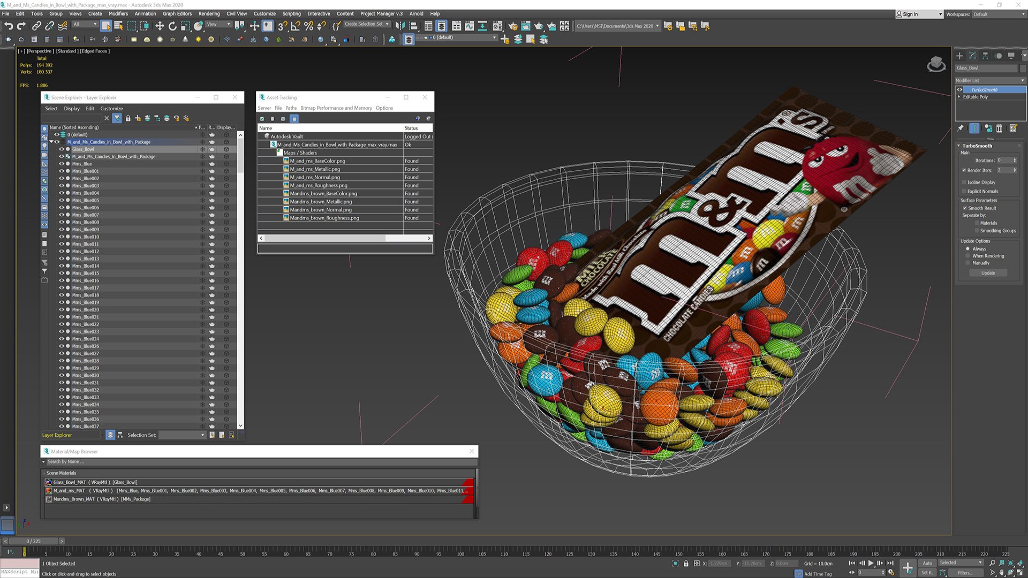Select the When Rendering radio button

point(967,256)
